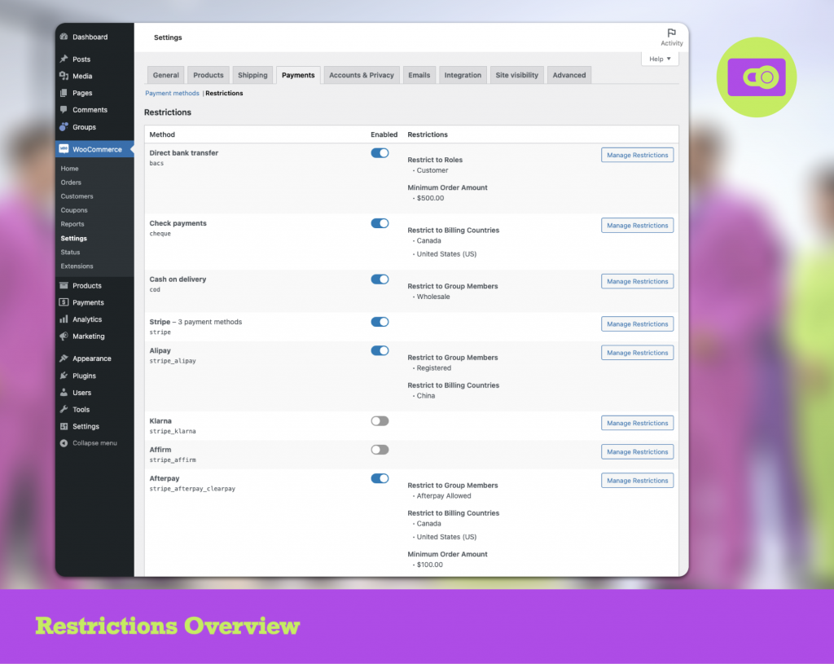Click the Groups icon in sidebar
The width and height of the screenshot is (834, 664).
tap(64, 126)
